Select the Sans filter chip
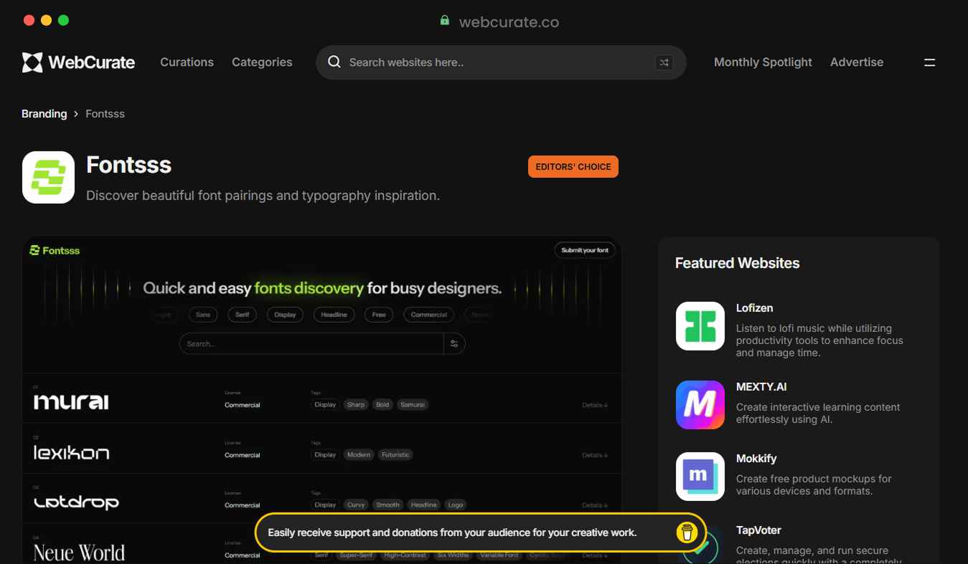This screenshot has width=968, height=564. [x=203, y=315]
